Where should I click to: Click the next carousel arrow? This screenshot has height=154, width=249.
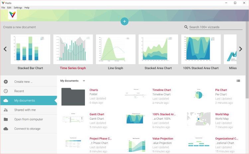click(x=241, y=49)
